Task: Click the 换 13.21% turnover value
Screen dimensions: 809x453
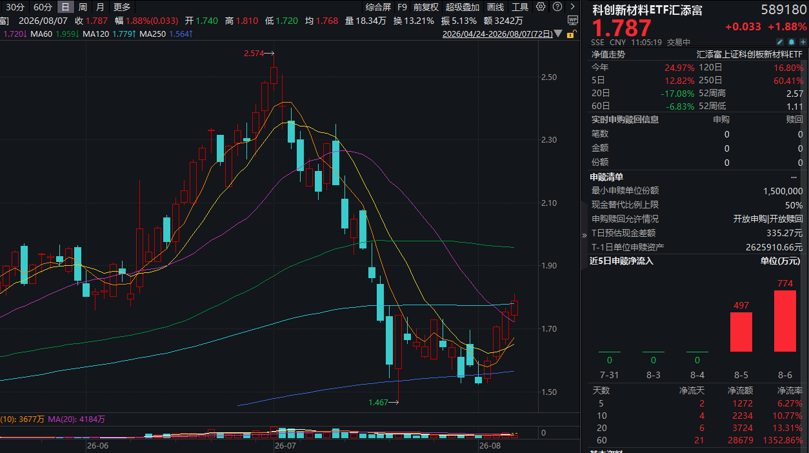Action: click(x=414, y=21)
